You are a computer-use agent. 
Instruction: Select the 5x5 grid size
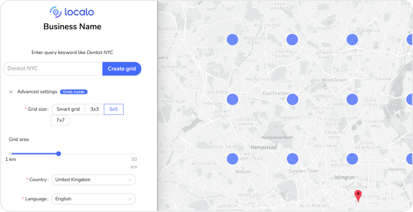click(x=114, y=109)
